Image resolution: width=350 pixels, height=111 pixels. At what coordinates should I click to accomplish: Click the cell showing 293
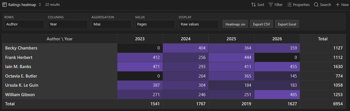(x=186, y=67)
